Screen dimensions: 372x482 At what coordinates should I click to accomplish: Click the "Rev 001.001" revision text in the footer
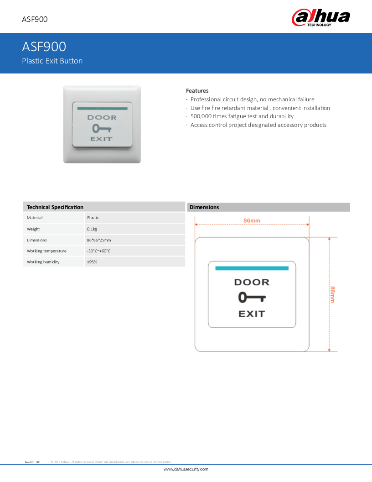pyautogui.click(x=32, y=462)
